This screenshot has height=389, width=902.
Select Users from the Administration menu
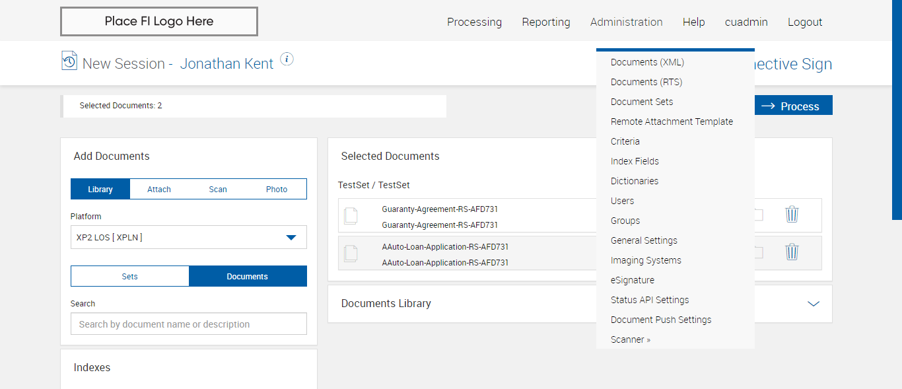[623, 201]
